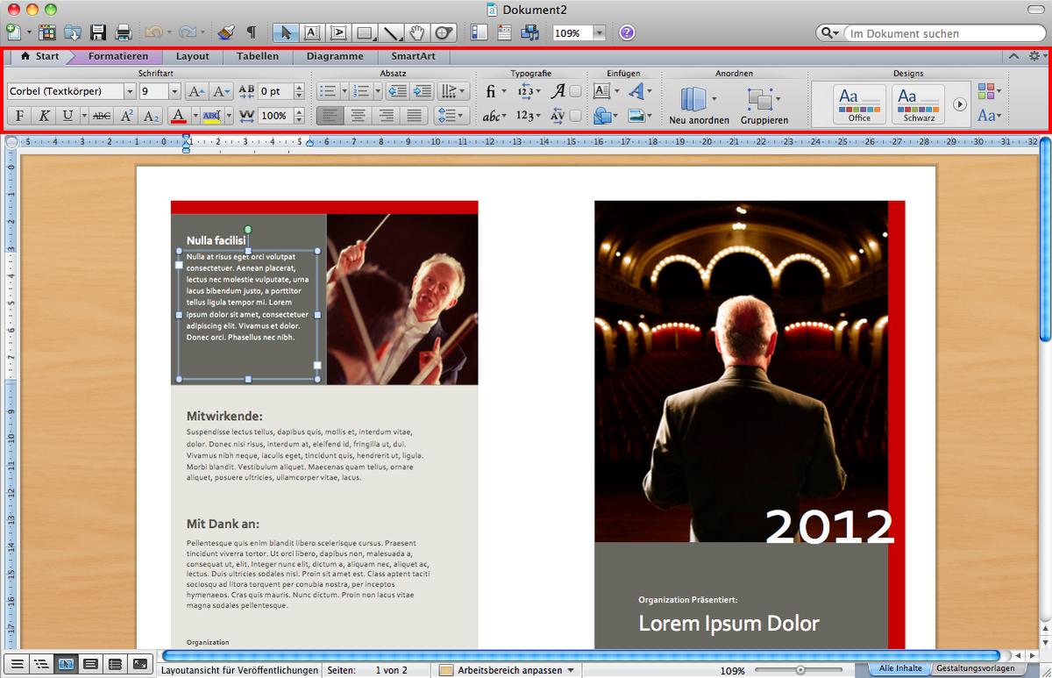Open the line spacing dropdown
This screenshot has height=678, width=1052.
pyautogui.click(x=451, y=116)
